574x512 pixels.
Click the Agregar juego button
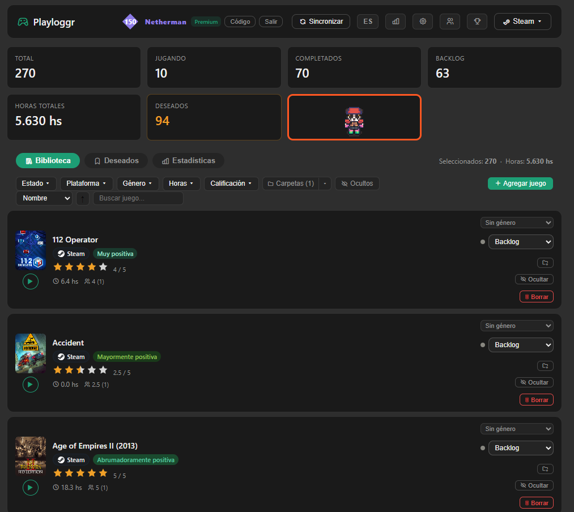pos(520,184)
